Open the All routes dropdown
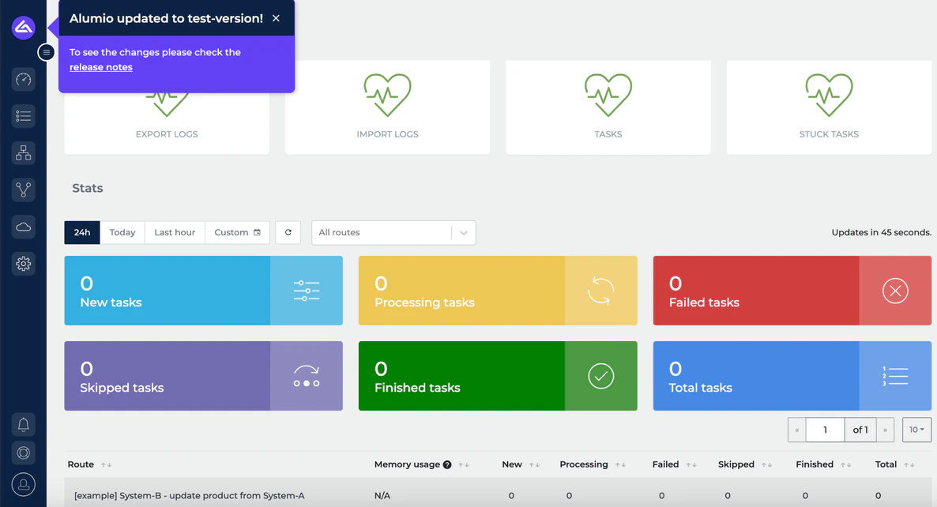The image size is (937, 507). point(393,233)
